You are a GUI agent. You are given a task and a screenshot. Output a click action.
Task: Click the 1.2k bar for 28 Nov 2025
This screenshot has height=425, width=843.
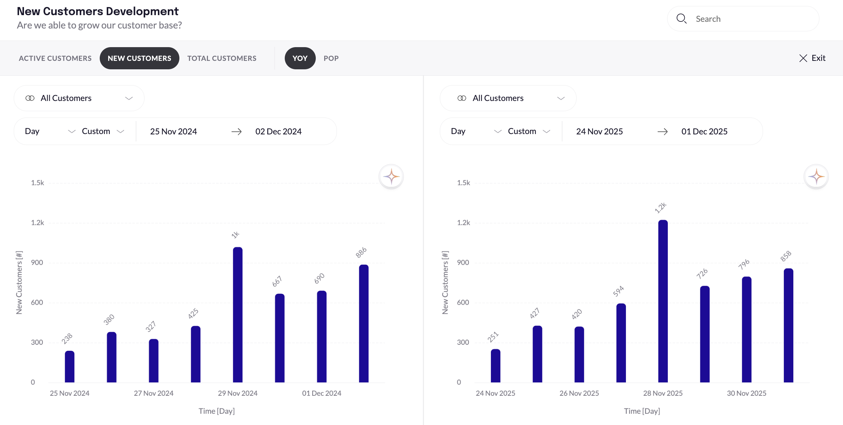[663, 301]
